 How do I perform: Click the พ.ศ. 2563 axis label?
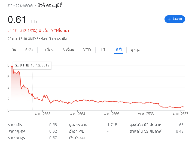[x=43, y=114]
